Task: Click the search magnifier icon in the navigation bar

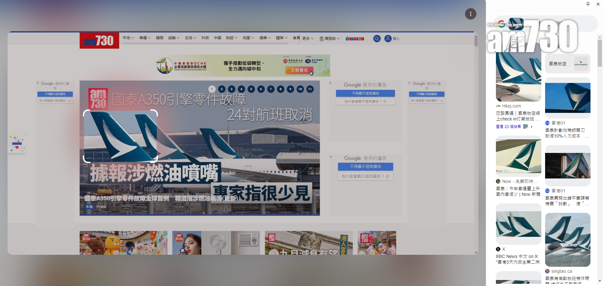Action: [377, 38]
